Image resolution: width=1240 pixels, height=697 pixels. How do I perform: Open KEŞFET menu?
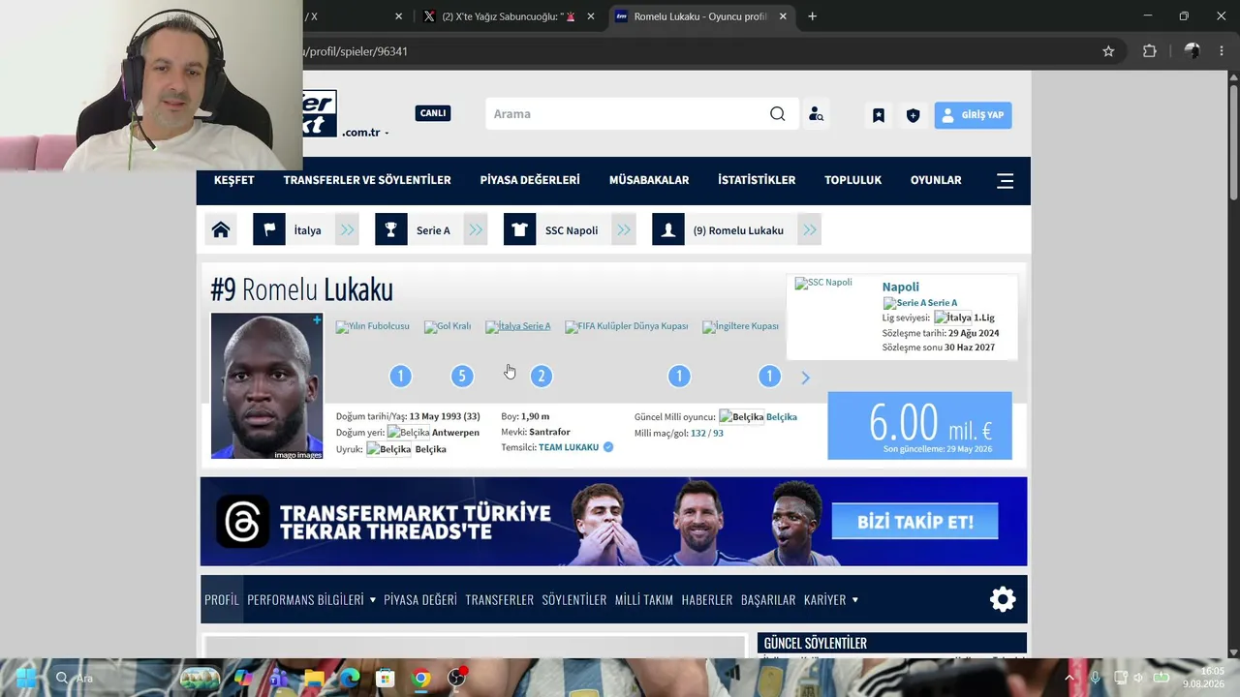234,180
